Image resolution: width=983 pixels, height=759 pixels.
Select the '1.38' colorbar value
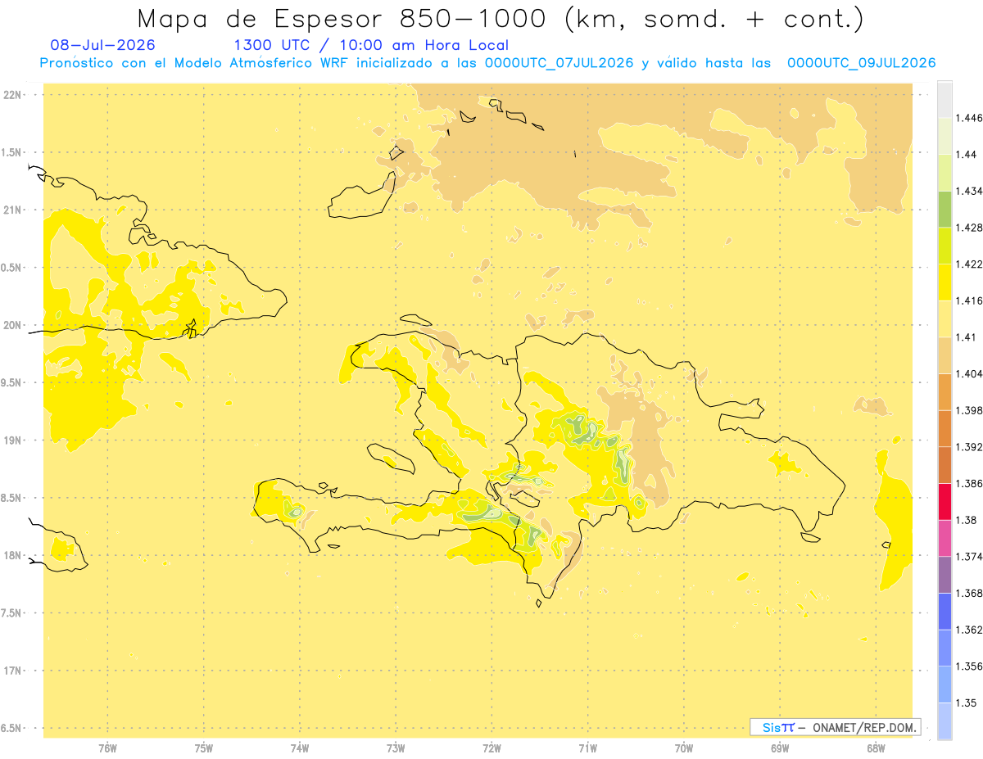tap(967, 520)
